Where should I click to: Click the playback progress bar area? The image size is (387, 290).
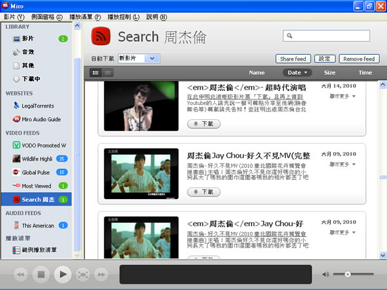[215, 275]
